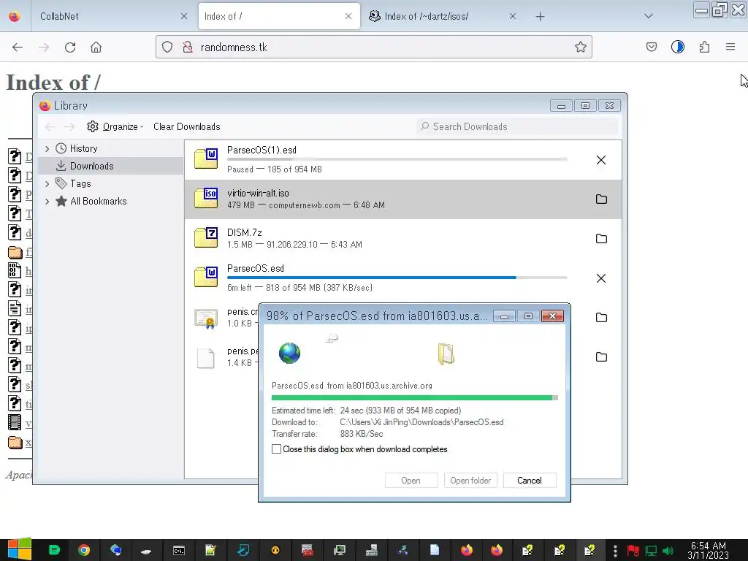
Task: Click the volume speaker tray icon
Action: pos(668,551)
